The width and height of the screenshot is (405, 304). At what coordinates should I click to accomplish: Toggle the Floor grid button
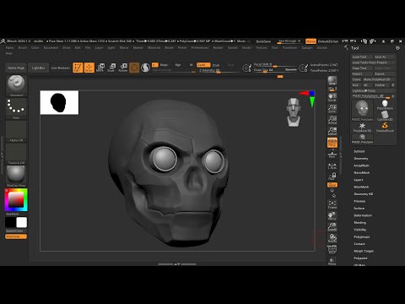[x=332, y=154]
